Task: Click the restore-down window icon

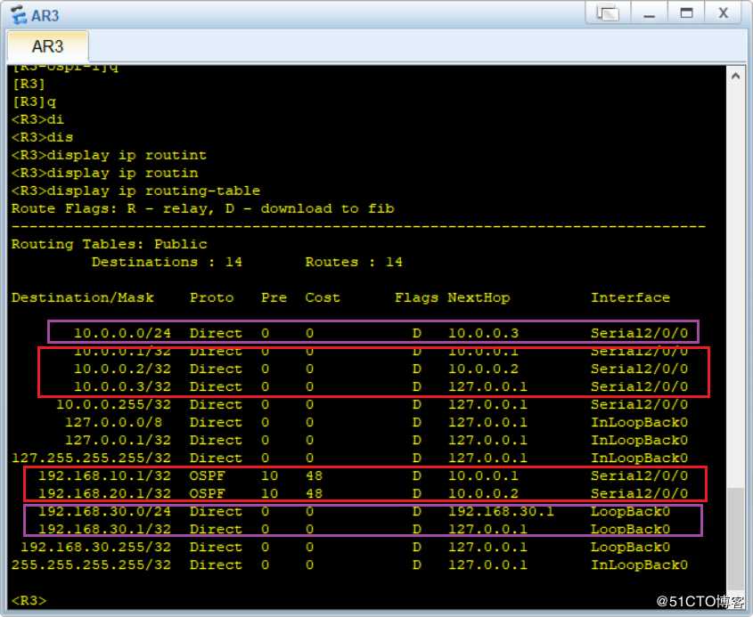Action: [x=608, y=13]
